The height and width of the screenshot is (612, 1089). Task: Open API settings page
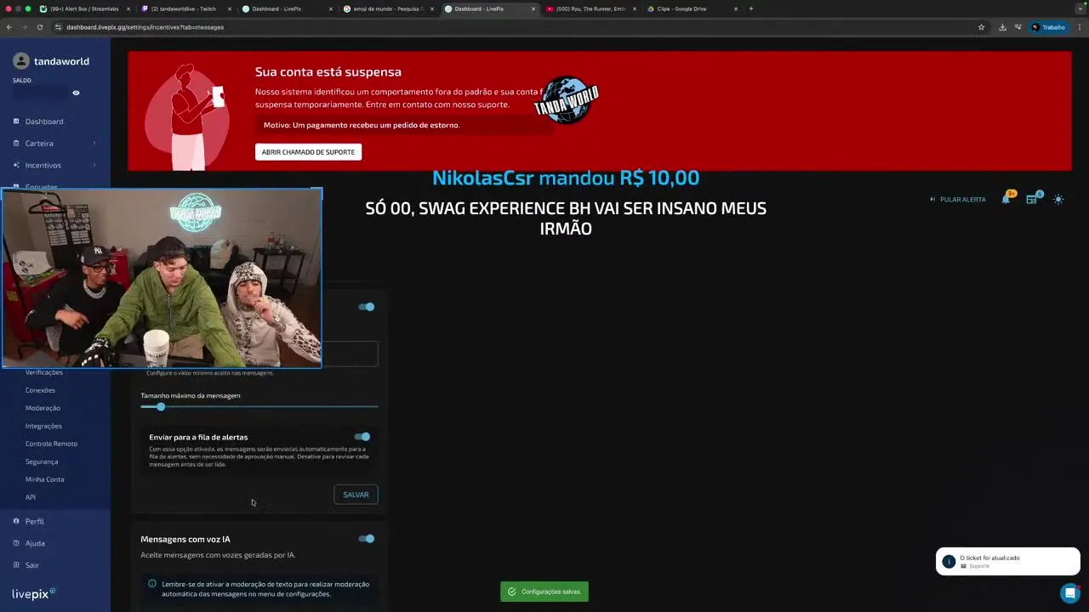pyautogui.click(x=31, y=497)
